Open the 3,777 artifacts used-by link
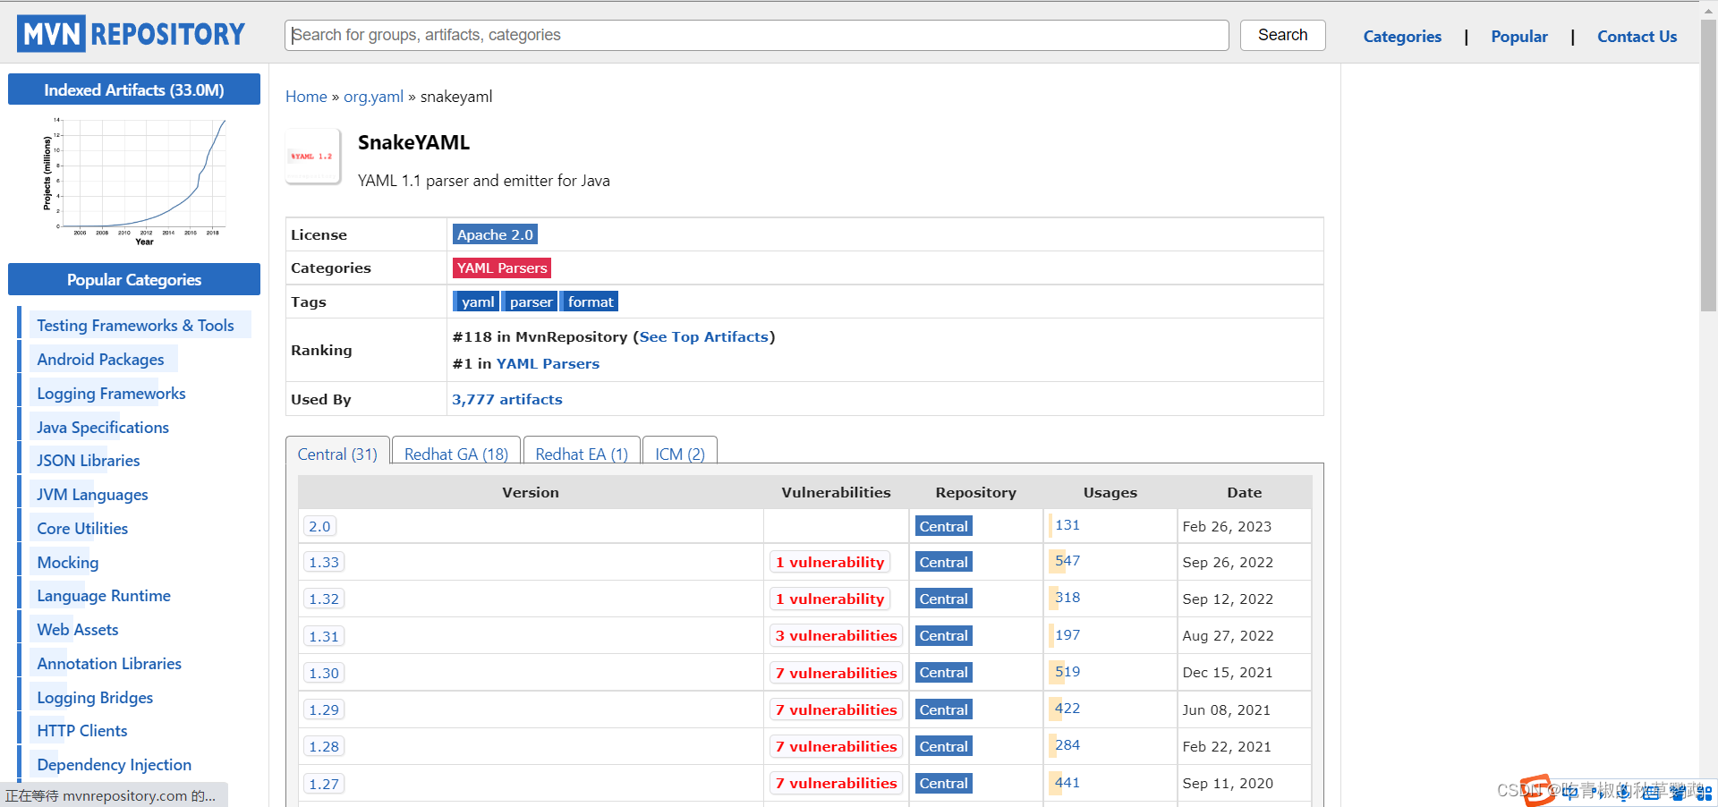Screen dimensions: 1718x807 pos(507,399)
